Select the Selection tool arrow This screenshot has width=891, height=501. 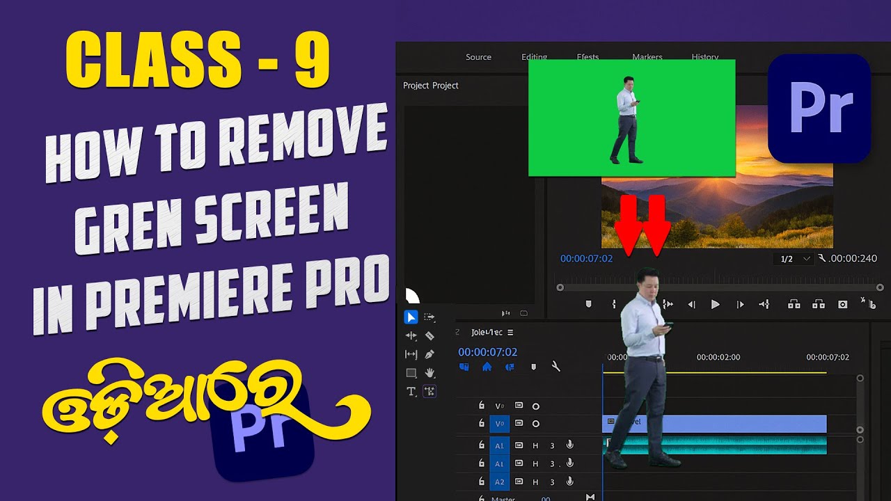[411, 317]
